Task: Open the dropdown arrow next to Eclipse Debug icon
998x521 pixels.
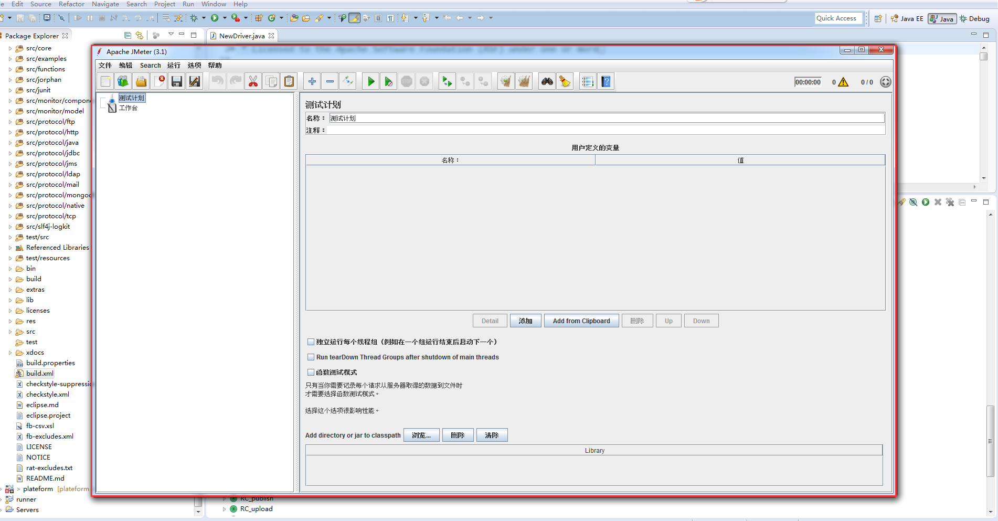Action: click(x=204, y=18)
